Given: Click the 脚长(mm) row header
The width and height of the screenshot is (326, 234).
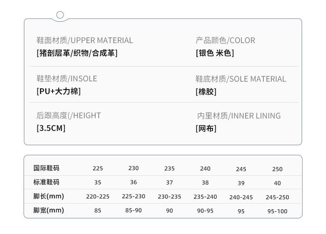Looking at the screenshot, I should (x=49, y=196).
